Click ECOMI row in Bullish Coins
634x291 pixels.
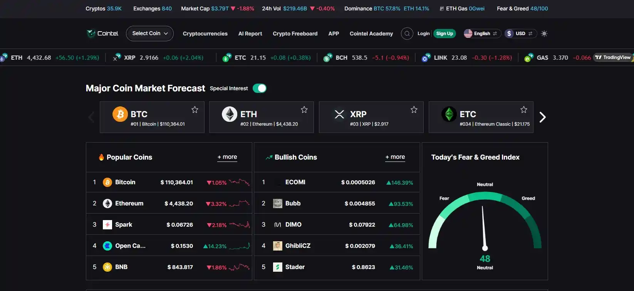(337, 182)
